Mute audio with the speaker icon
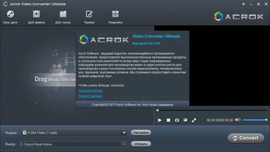Viewport: 270px width, 152px height. [x=238, y=120]
